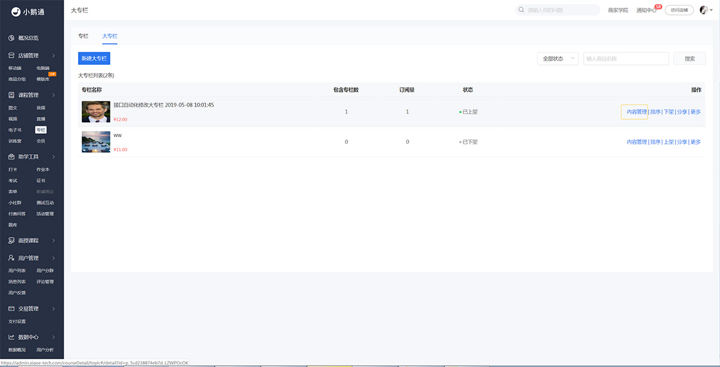Expand the 课程管理 chevron arrow
720x367 pixels.
pyautogui.click(x=53, y=95)
